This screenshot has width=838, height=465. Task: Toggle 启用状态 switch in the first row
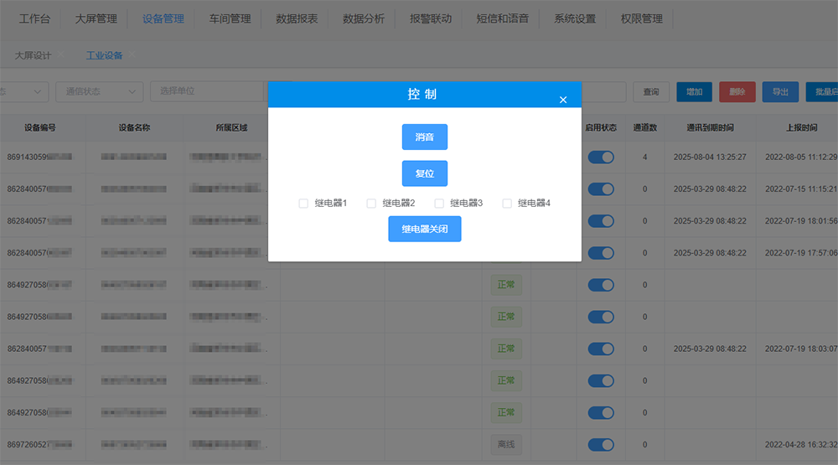point(601,158)
